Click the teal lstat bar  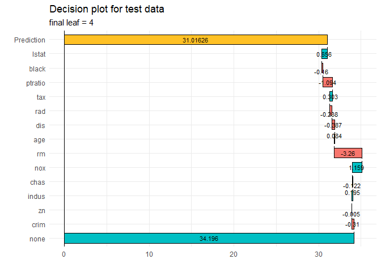(x=325, y=54)
